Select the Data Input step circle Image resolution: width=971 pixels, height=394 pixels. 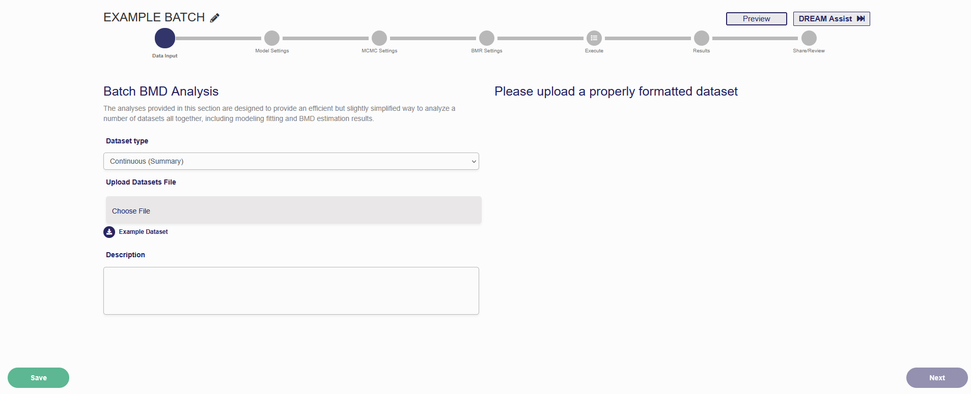(x=165, y=38)
